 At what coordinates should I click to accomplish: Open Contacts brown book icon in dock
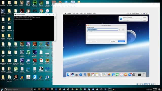(x=89, y=75)
